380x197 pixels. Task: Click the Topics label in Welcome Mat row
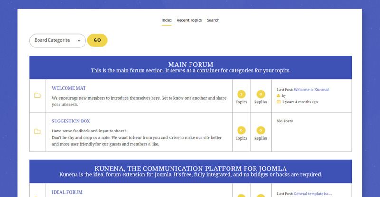[241, 102]
